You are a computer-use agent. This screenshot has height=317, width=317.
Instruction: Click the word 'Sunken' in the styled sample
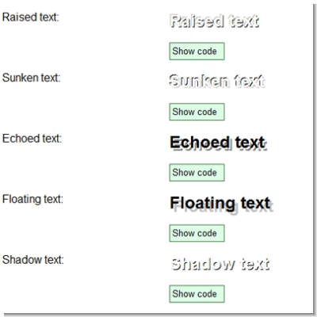(x=199, y=81)
